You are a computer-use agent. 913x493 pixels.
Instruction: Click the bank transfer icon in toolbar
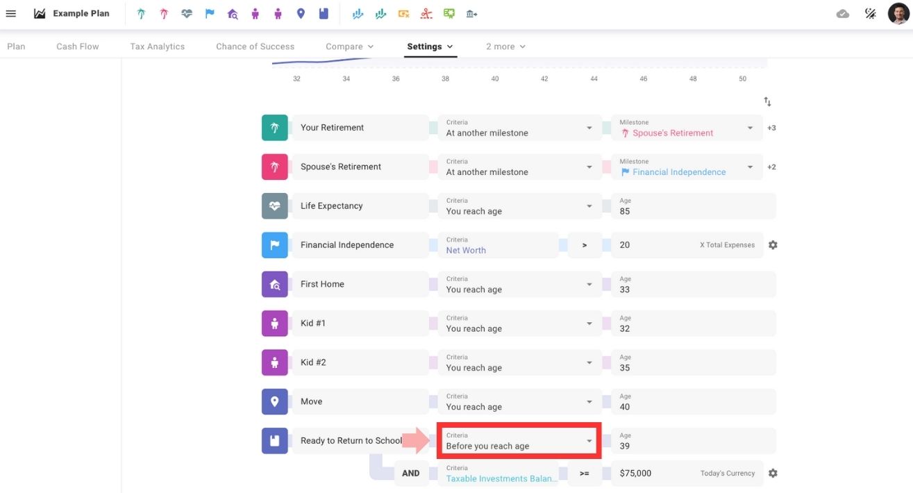pos(471,14)
